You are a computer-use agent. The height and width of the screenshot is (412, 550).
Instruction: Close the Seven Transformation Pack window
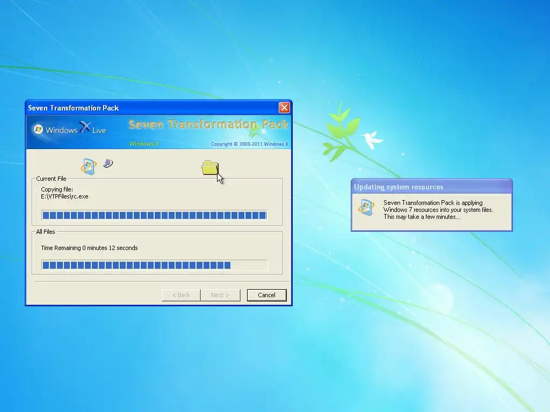coord(284,107)
